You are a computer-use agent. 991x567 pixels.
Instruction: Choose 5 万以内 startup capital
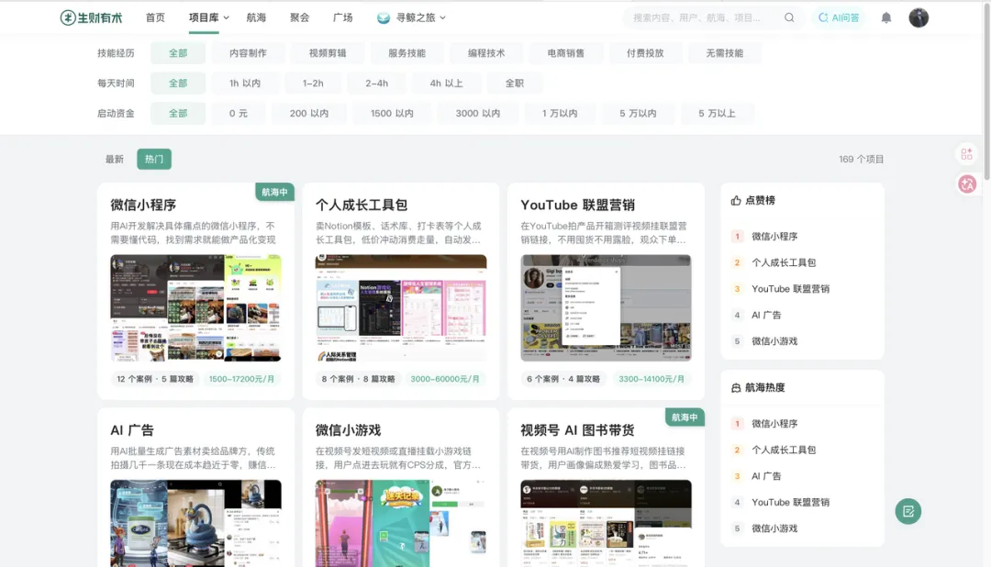tap(638, 113)
